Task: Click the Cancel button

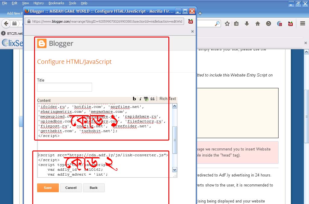Action: [71, 188]
